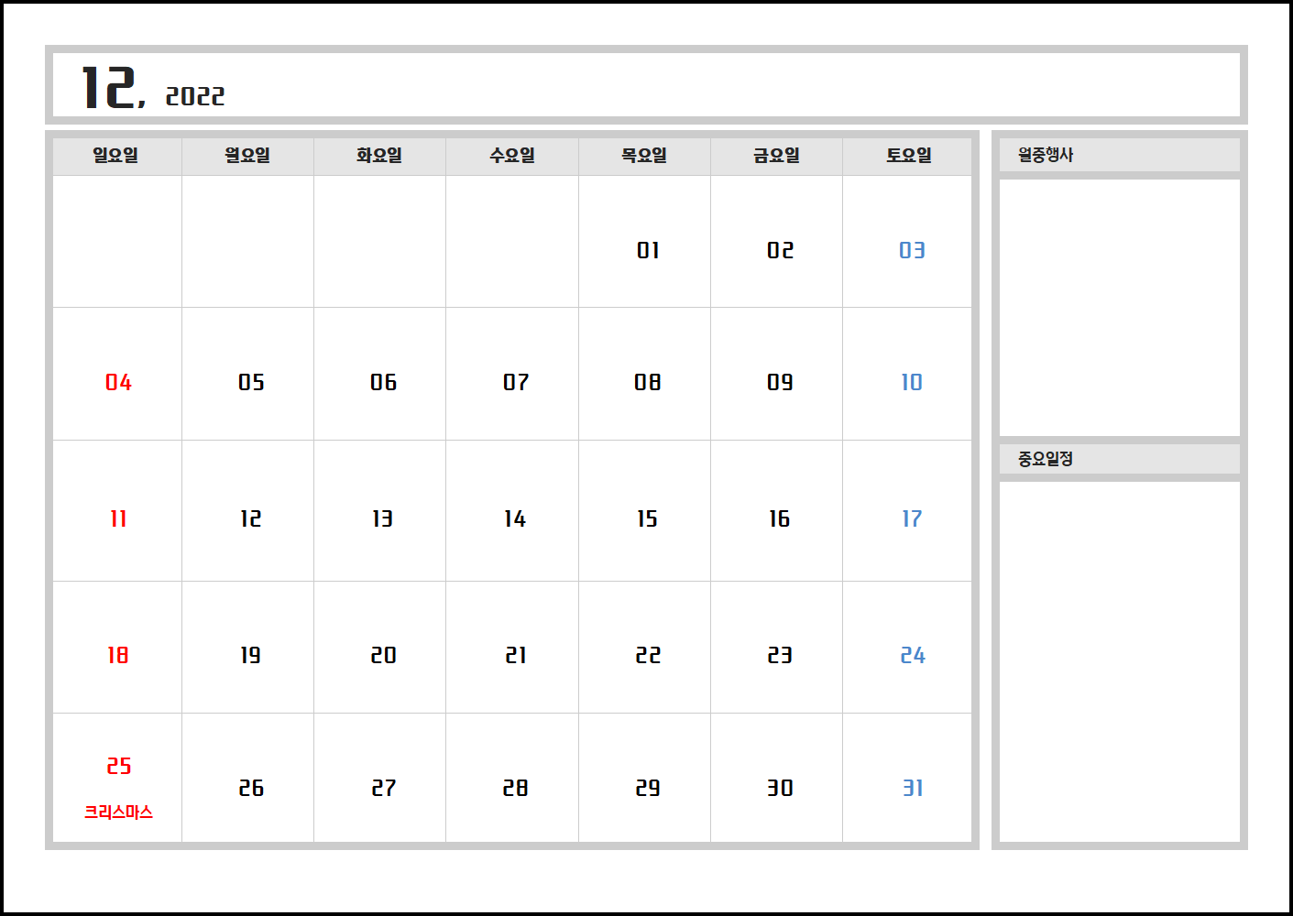1293x916 pixels.
Task: Click into the blank box under 월중행사
Action: [x=1120, y=308]
